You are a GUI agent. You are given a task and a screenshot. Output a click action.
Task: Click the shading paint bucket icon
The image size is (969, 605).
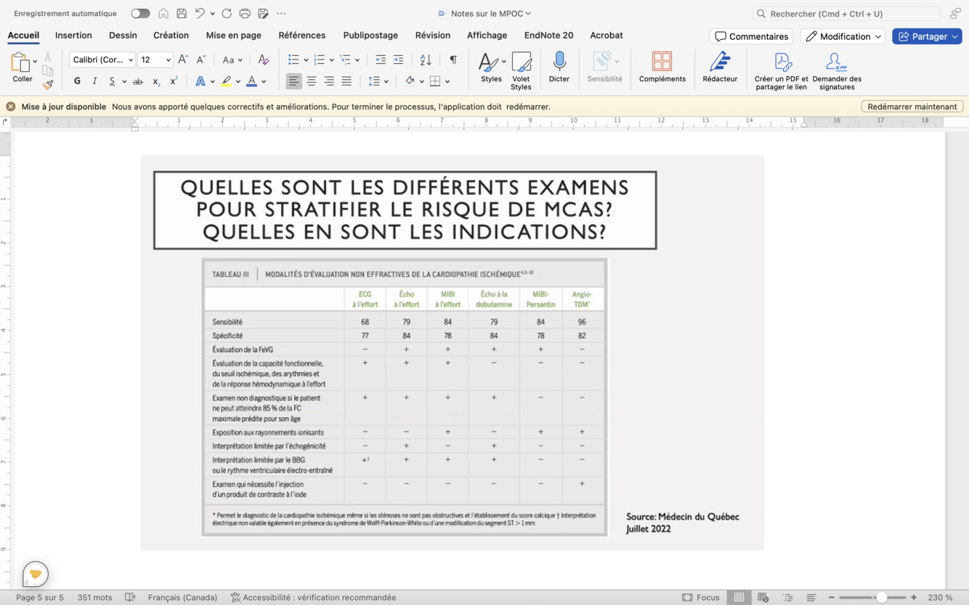pos(410,81)
